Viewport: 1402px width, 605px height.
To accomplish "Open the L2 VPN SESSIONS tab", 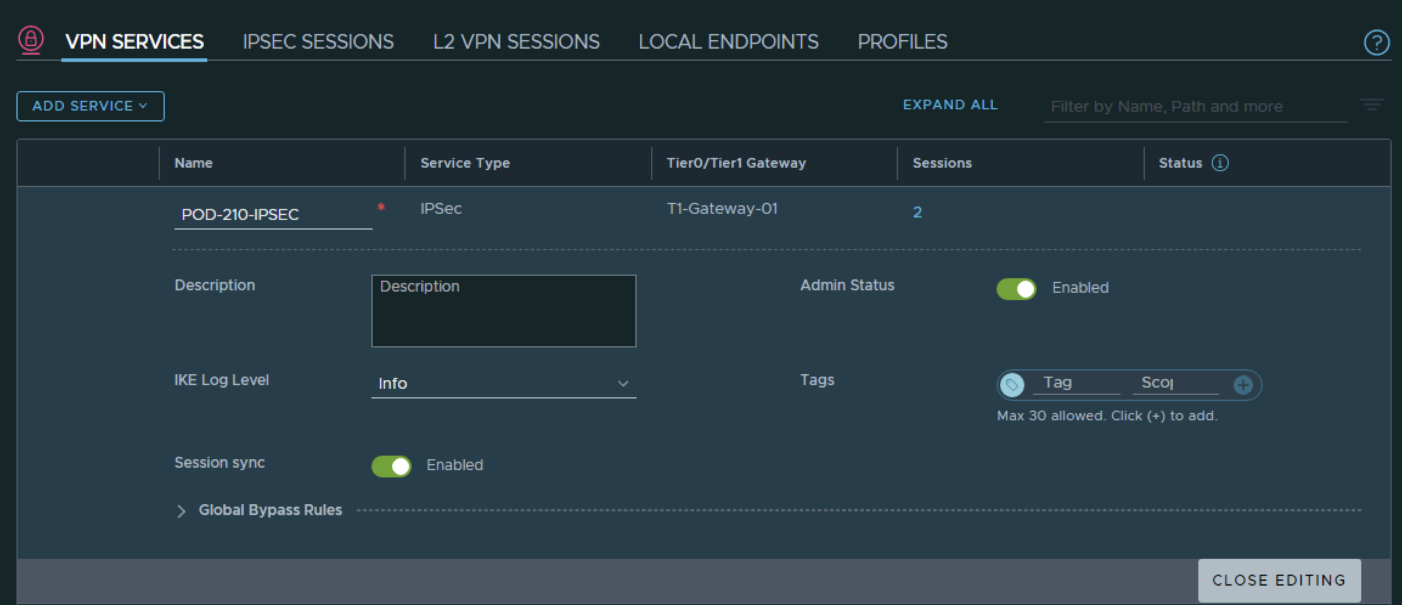I will click(x=516, y=41).
